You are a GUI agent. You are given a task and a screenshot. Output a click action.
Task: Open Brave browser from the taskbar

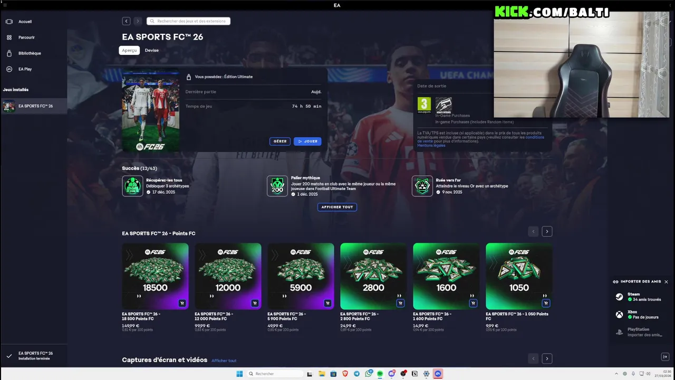point(345,374)
